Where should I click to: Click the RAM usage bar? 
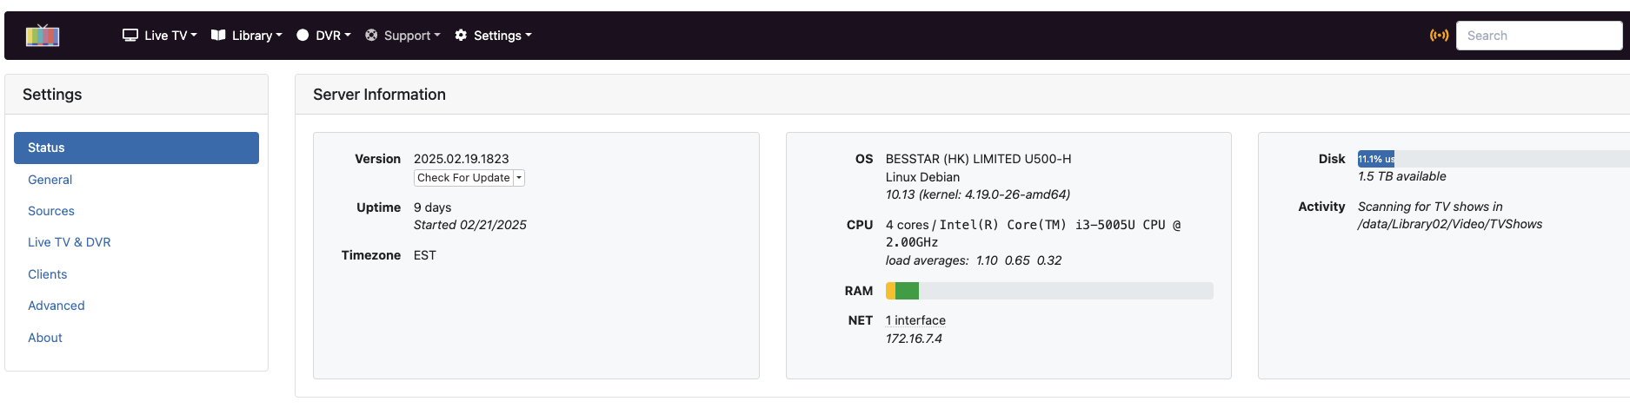[x=1049, y=291]
